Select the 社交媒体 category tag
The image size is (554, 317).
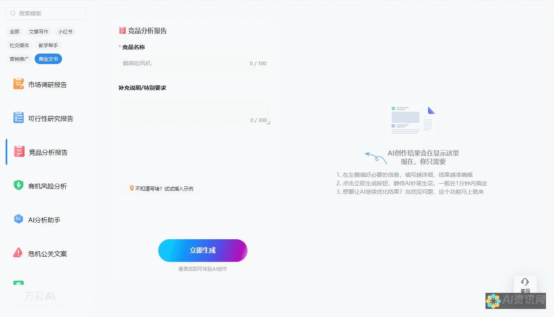[19, 46]
